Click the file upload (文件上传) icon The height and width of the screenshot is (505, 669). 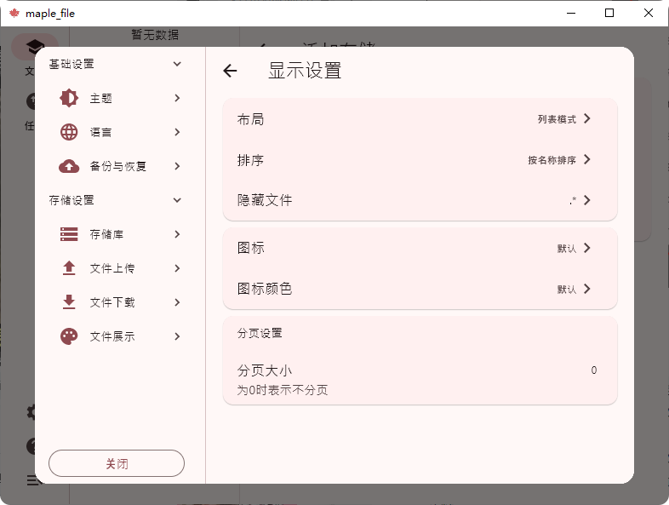(x=69, y=268)
